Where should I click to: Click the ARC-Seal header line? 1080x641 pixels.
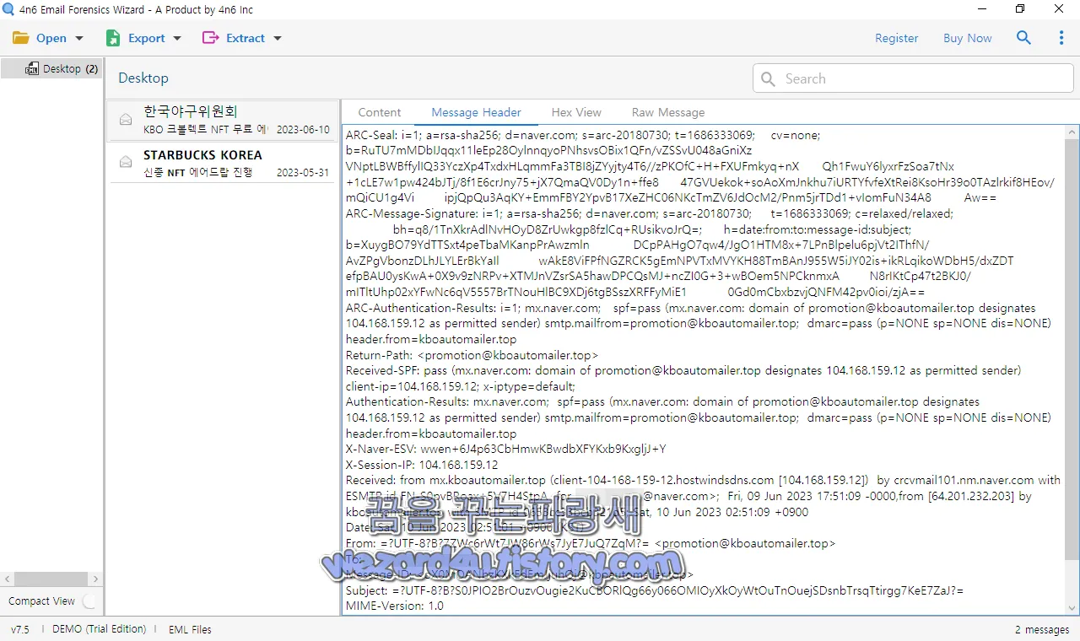point(583,135)
